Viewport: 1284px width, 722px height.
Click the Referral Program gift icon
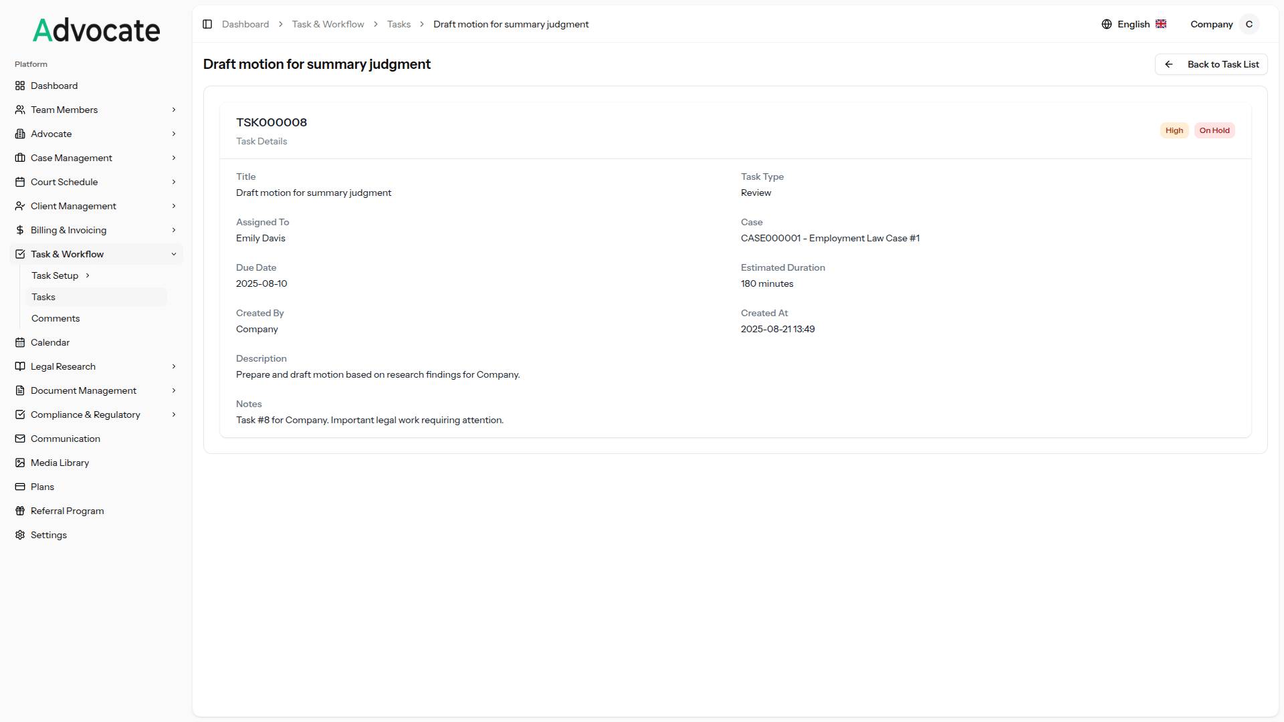[20, 511]
